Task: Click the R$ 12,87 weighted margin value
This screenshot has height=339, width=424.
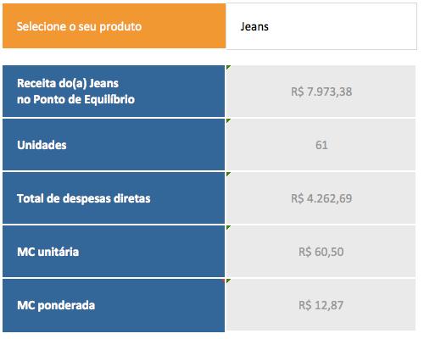Action: 321,305
